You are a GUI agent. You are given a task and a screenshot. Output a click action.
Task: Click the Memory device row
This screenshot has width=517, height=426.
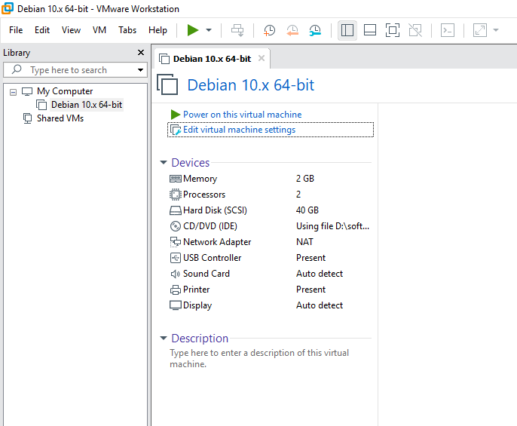(x=271, y=179)
